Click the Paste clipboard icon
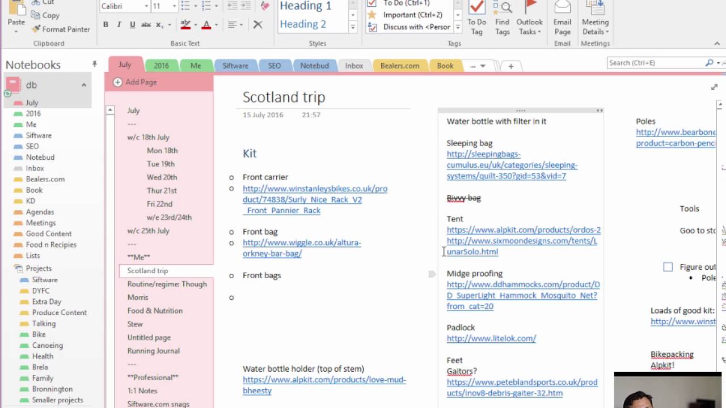Viewport: 726px width, 408px height. pyautogui.click(x=16, y=7)
